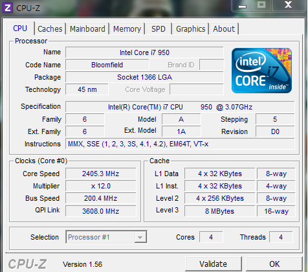Click the Ext. Model value 1A
Viewport: 308px width, 272px height.
pos(181,131)
